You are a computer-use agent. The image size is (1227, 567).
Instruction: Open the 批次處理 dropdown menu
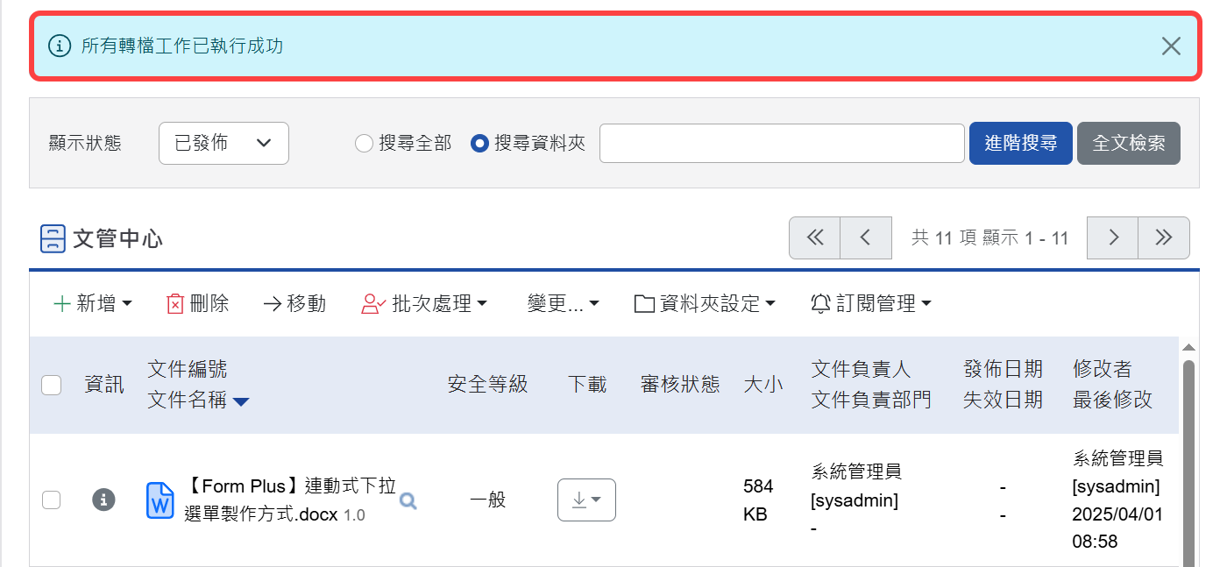pyautogui.click(x=424, y=304)
